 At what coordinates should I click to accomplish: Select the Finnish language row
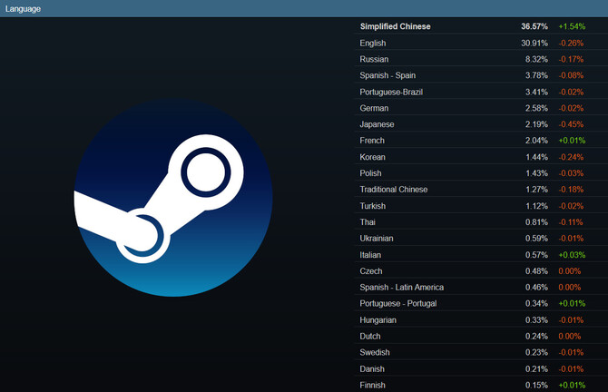point(481,385)
